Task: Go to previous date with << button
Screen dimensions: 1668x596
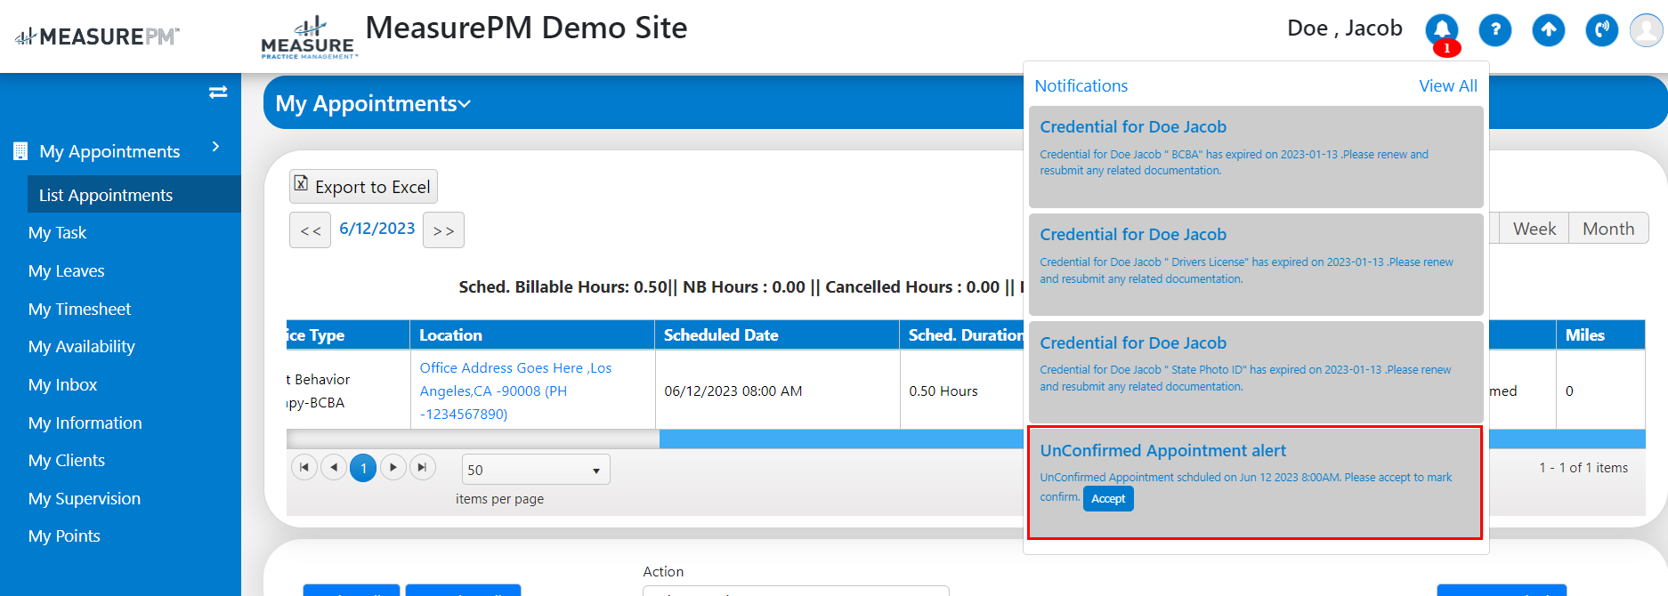Action: tap(310, 230)
